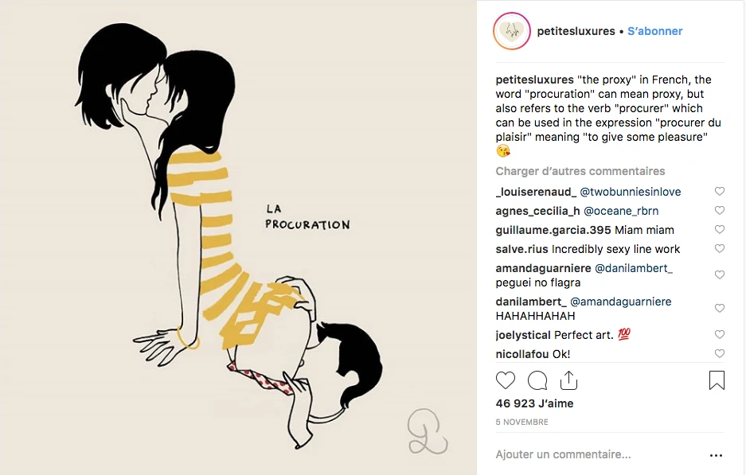The width and height of the screenshot is (746, 475).
Task: Like nicollafou's comment with its heart
Action: [720, 354]
